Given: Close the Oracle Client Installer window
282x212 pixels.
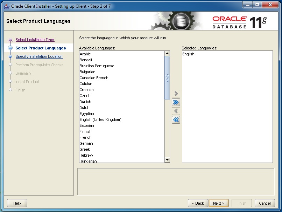Looking at the screenshot, I should [270, 5].
